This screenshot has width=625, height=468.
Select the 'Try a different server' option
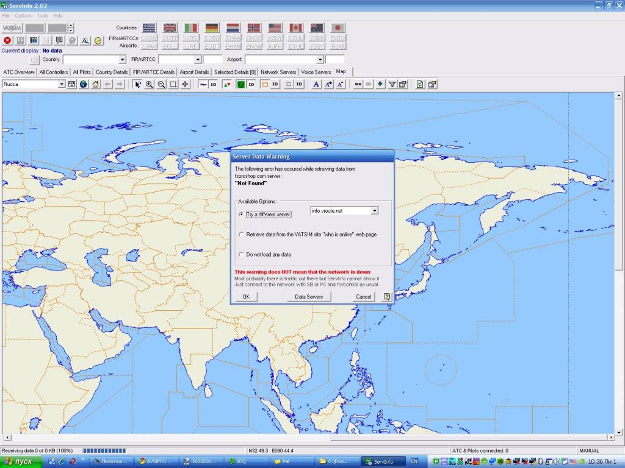242,214
